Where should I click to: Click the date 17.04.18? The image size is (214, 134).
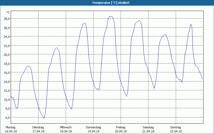(38, 131)
